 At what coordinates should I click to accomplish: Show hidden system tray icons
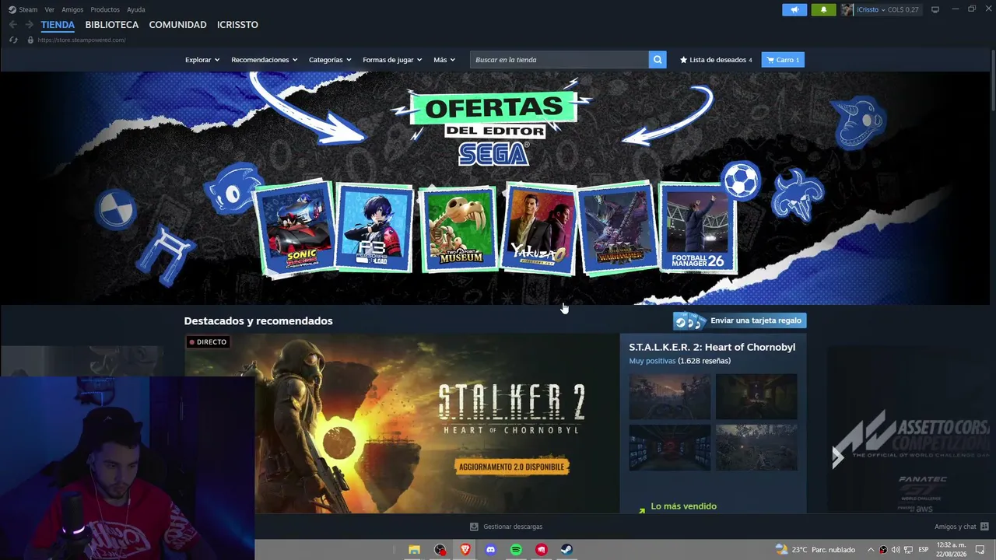click(871, 550)
